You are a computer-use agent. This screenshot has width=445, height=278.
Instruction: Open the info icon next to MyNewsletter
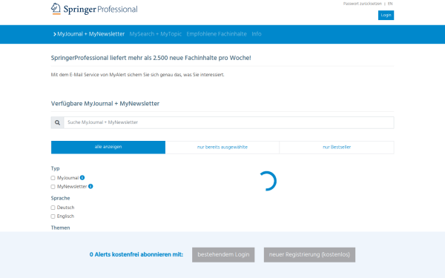coord(90,186)
